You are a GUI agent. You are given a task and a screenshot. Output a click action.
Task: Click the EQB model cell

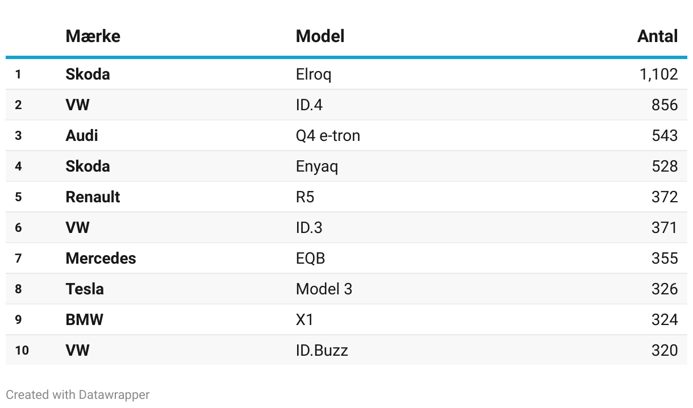pos(310,259)
